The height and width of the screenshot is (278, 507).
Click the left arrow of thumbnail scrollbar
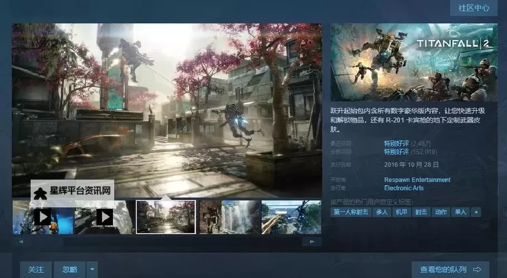[21, 241]
